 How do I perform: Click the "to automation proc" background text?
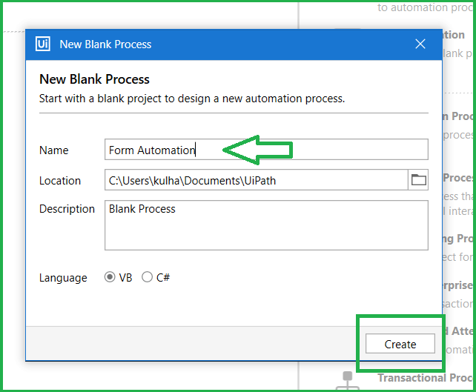coord(424,7)
